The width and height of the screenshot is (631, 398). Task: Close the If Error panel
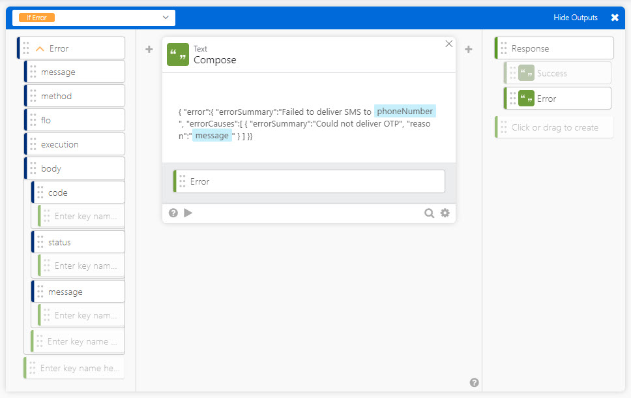[x=615, y=18]
